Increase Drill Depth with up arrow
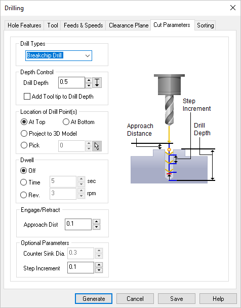The image size is (241, 308). (89, 80)
